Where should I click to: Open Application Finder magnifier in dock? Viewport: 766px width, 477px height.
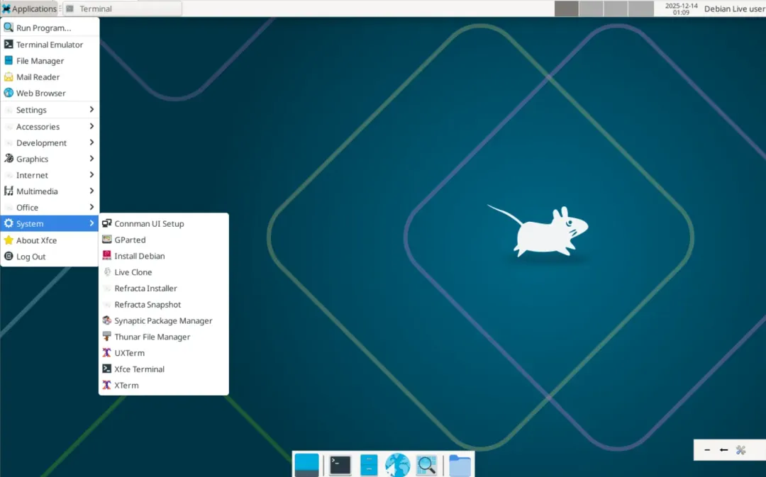pos(426,465)
